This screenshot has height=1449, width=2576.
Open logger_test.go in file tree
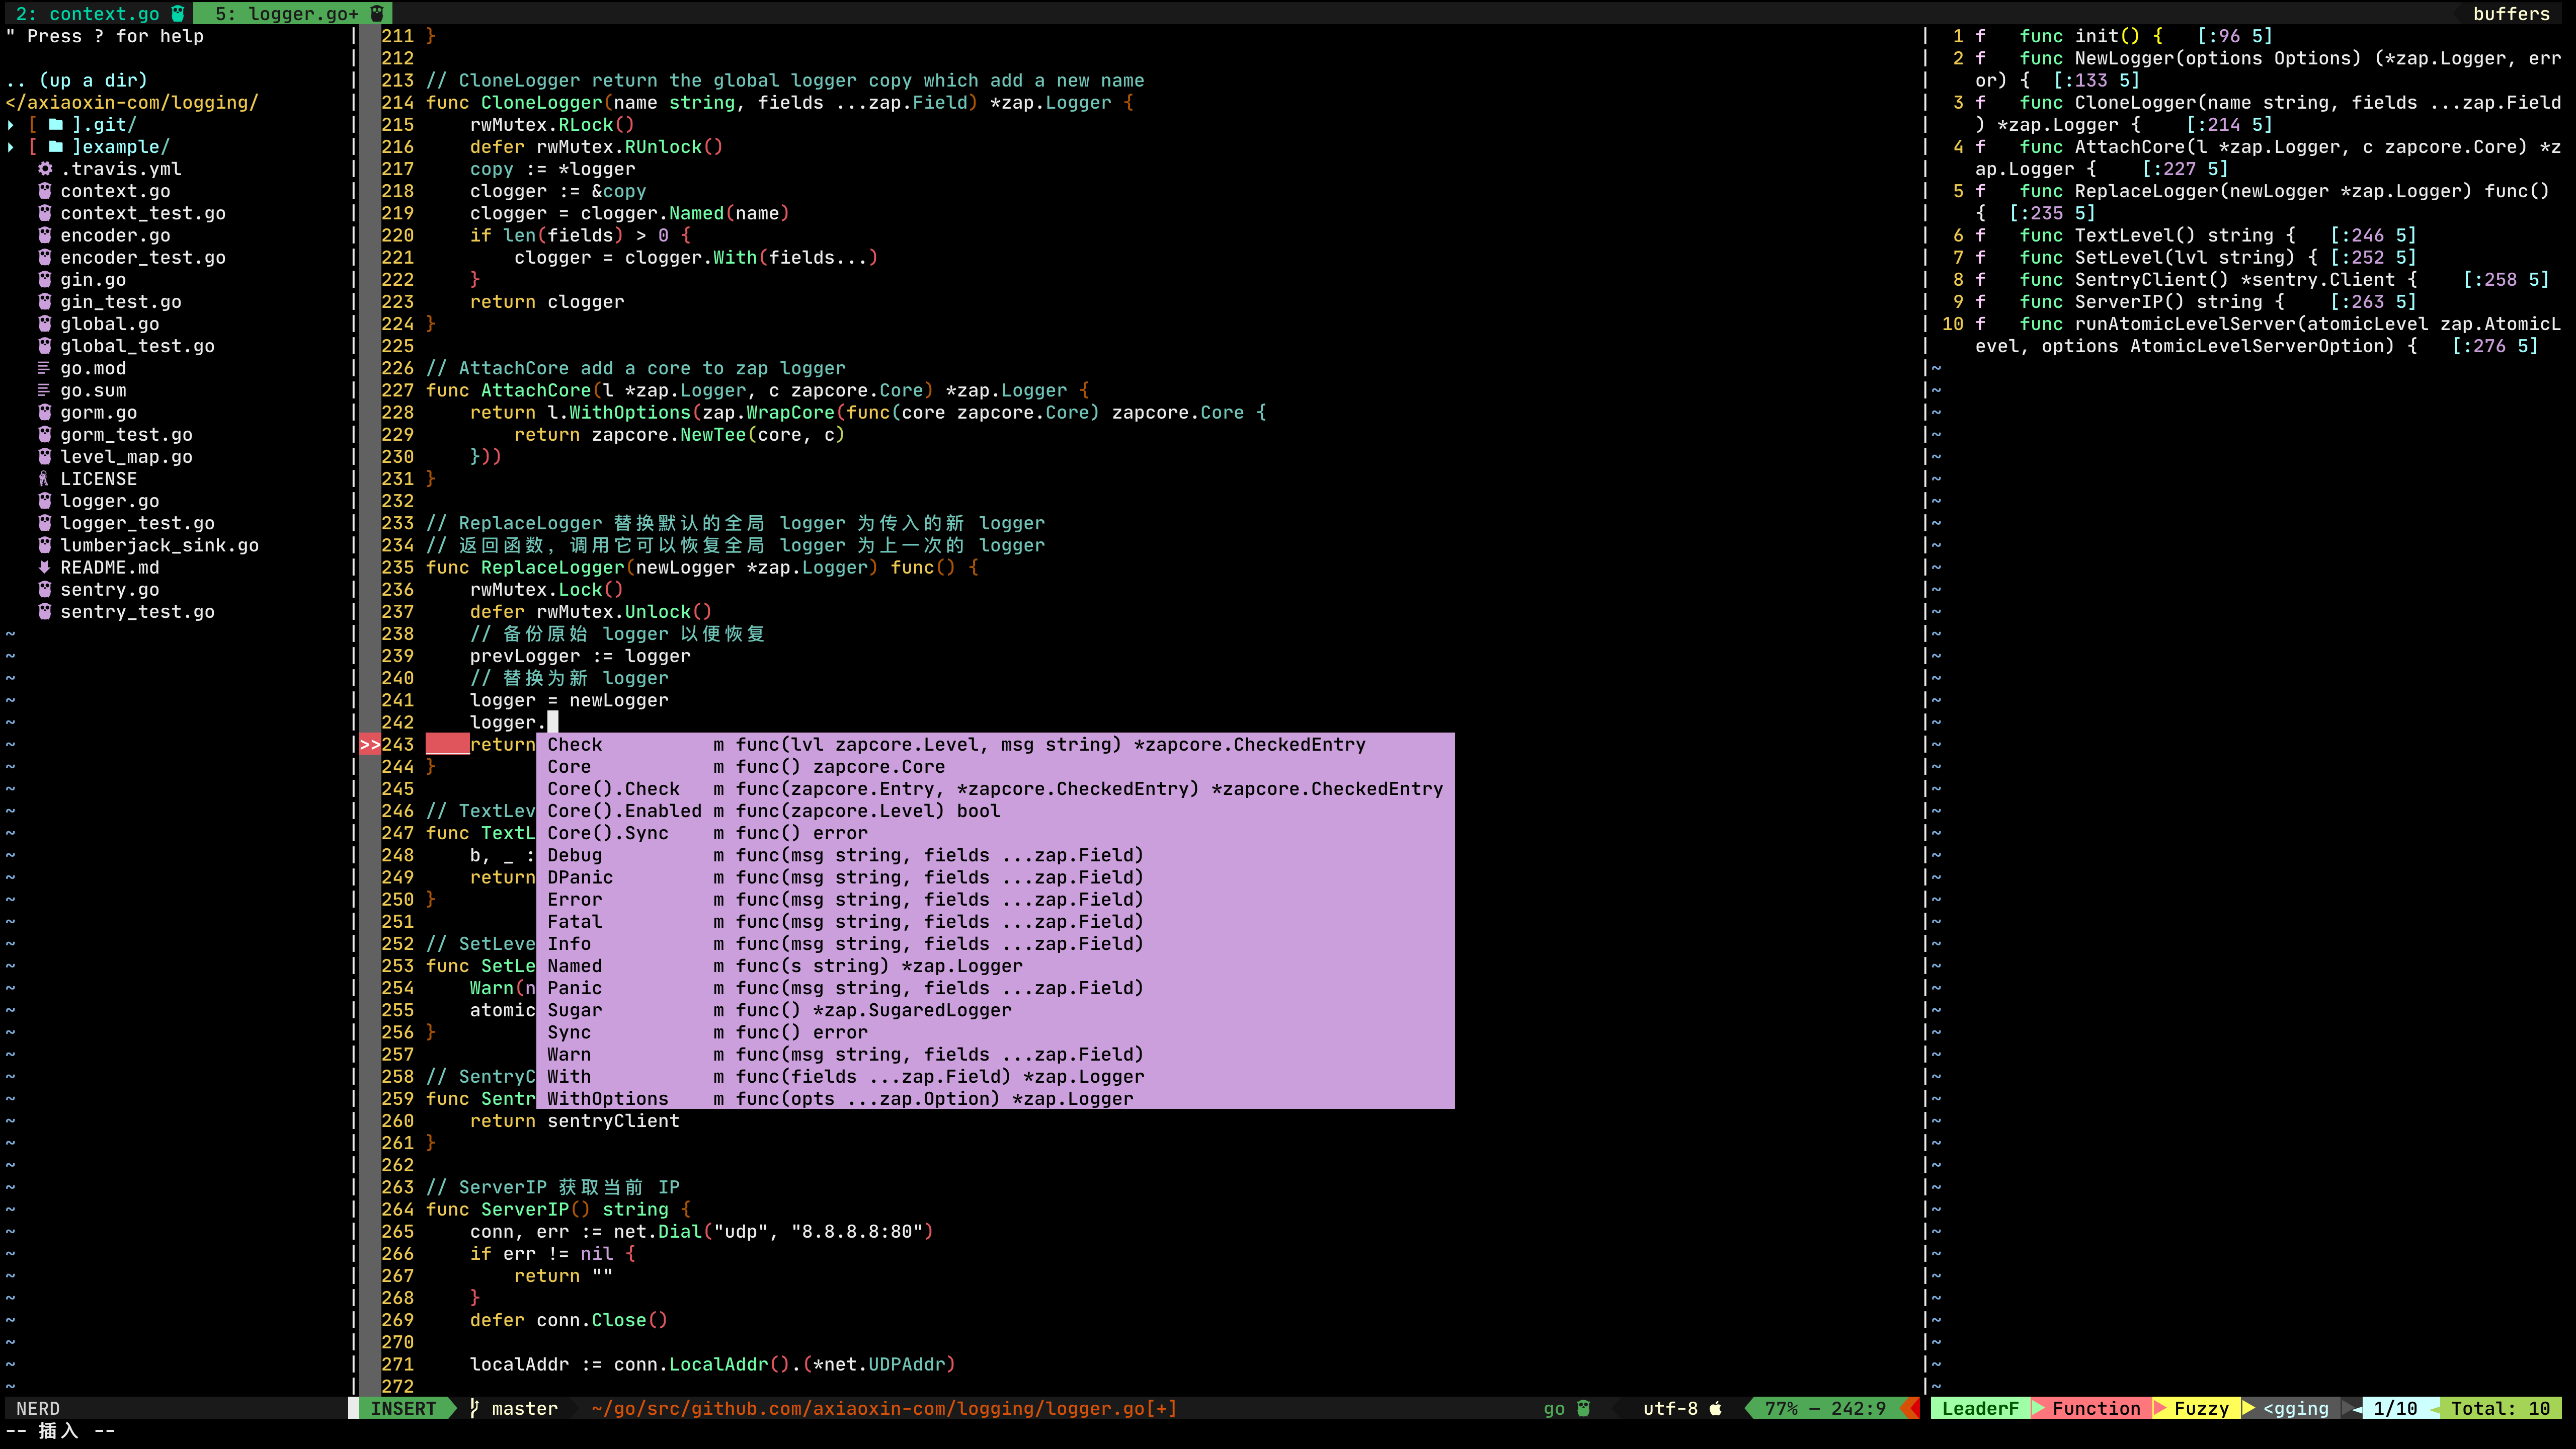137,523
